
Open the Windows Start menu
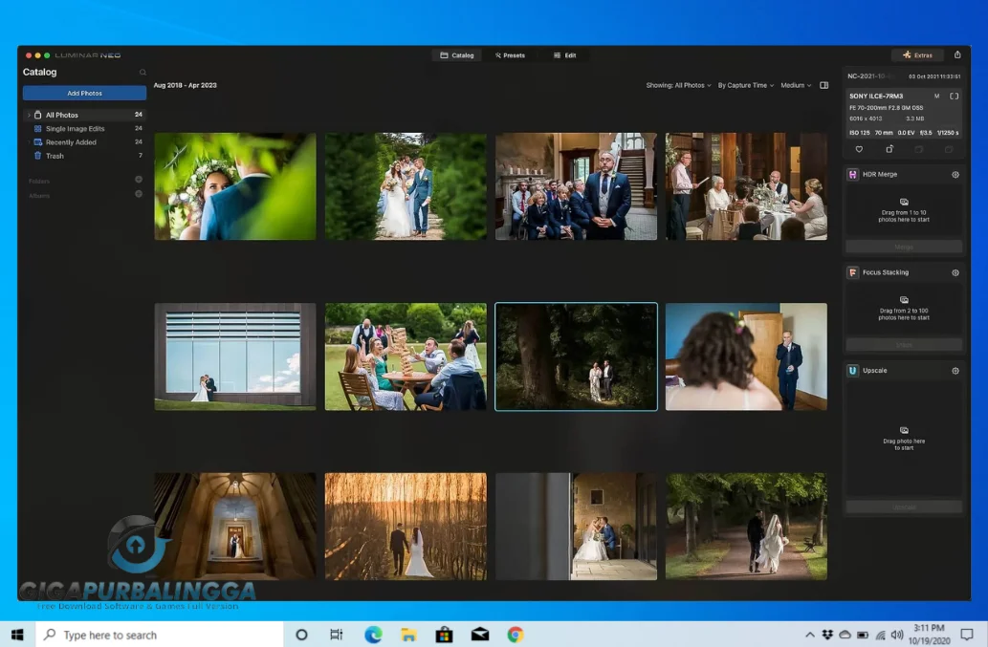(16, 634)
